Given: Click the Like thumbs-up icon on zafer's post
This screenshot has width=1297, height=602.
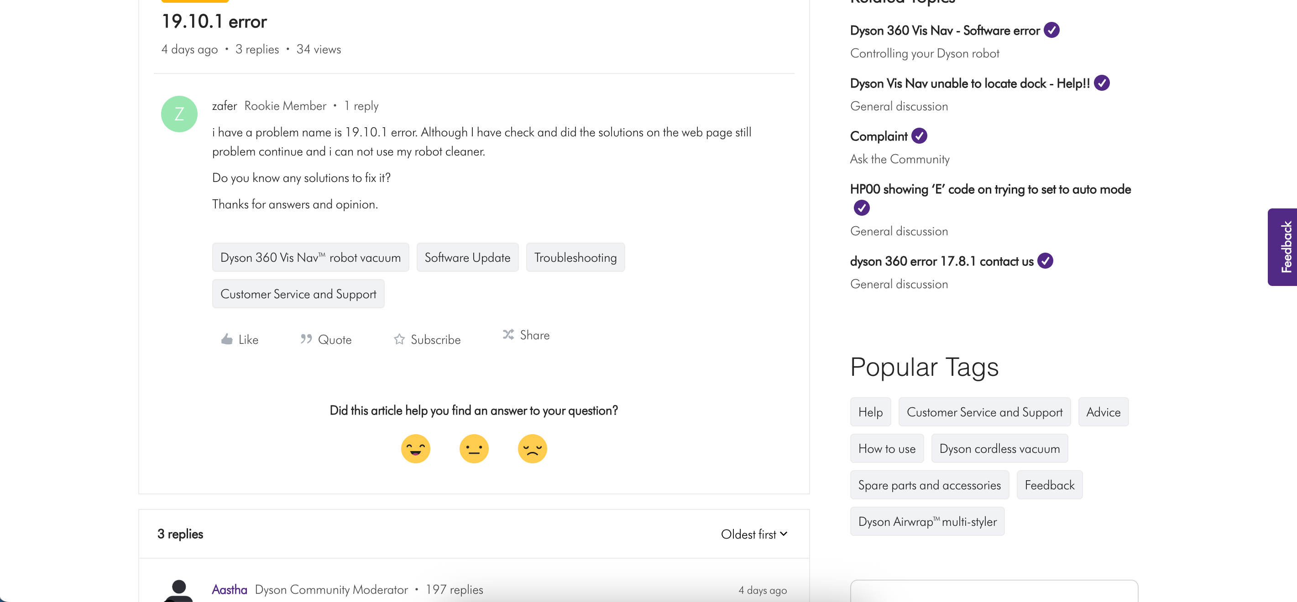Looking at the screenshot, I should click(x=228, y=338).
